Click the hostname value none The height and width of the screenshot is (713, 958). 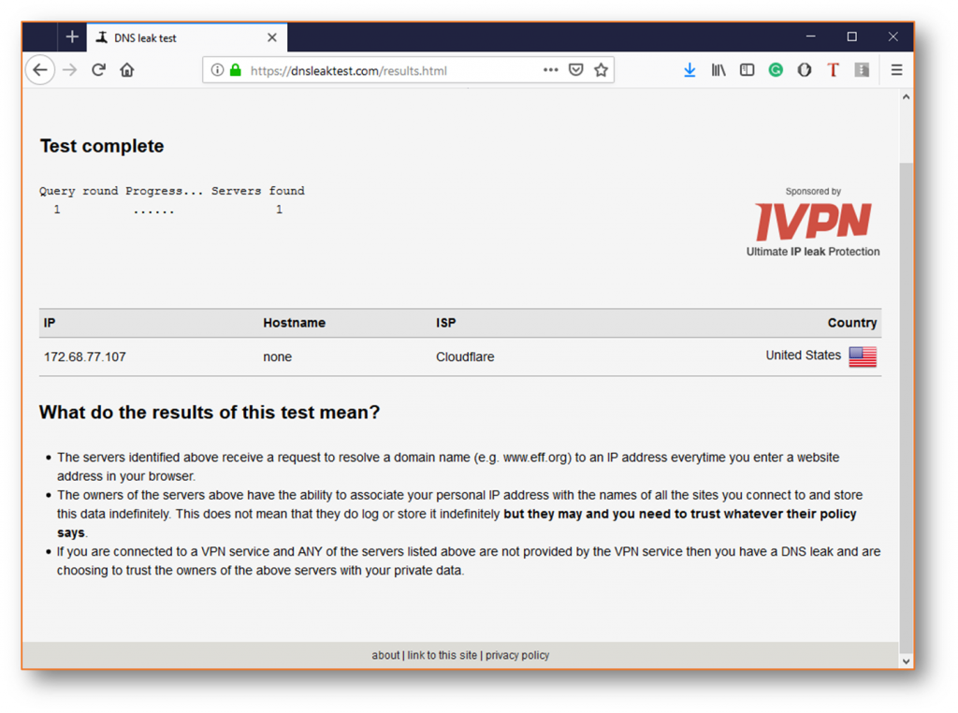[277, 356]
